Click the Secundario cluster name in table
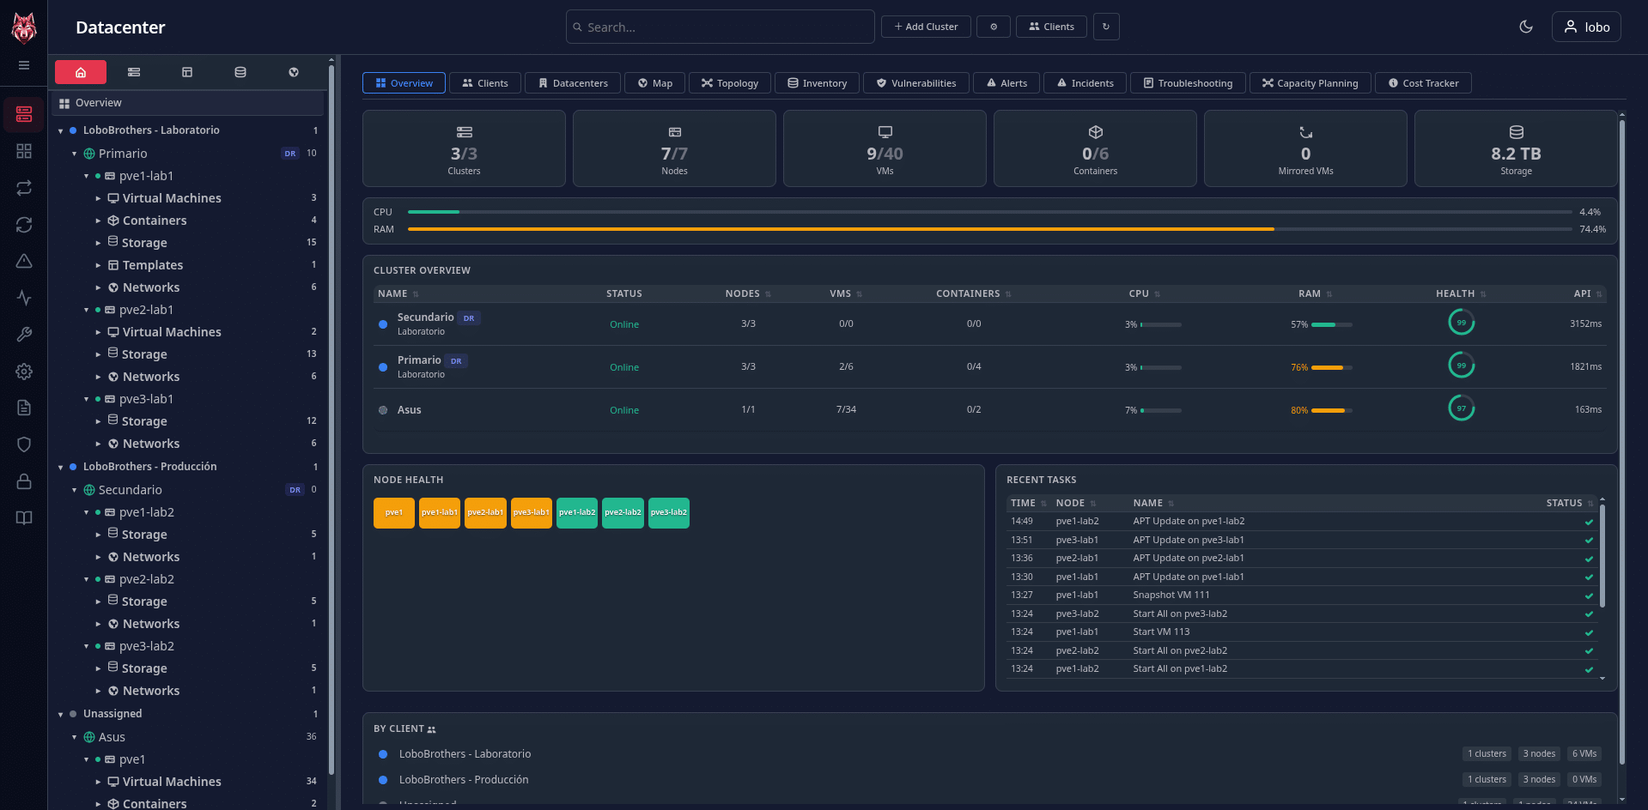 click(425, 317)
